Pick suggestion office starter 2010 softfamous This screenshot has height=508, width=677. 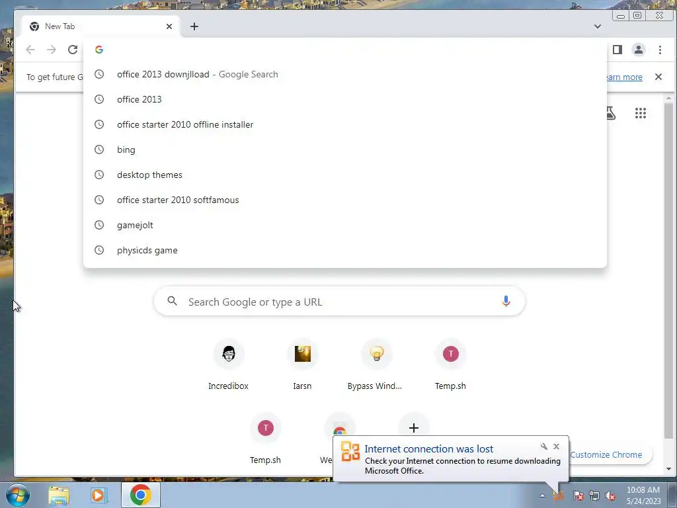click(x=345, y=200)
